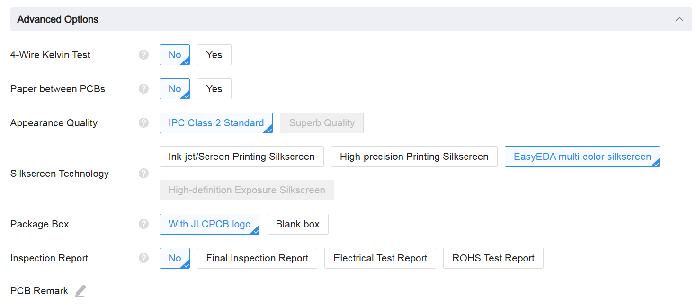Choose Ink-jet/Screen Printing Silkscreen option

point(241,157)
